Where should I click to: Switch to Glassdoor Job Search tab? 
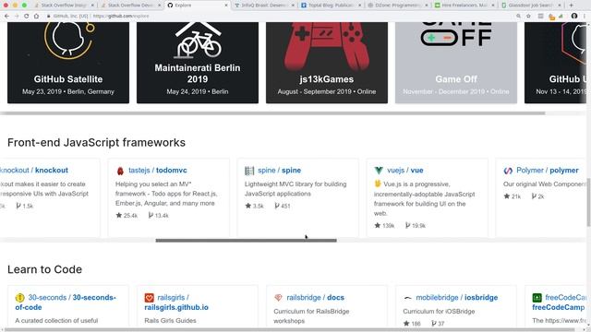tap(532, 6)
